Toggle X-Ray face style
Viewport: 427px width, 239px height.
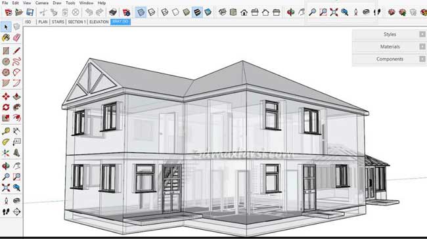(141, 12)
